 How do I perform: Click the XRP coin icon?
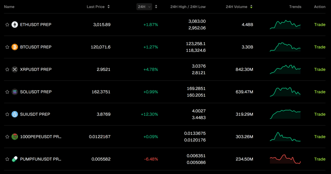pyautogui.click(x=15, y=70)
